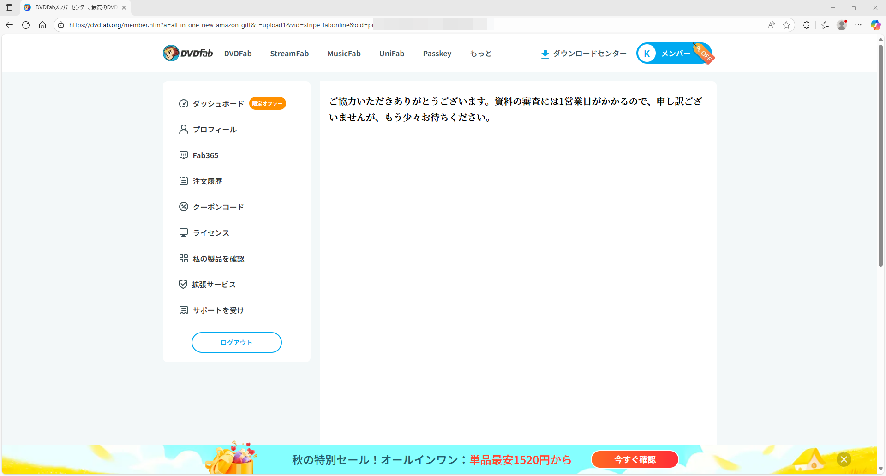The image size is (886, 476).
Task: Click the 私の製品を確認 grid icon
Action: 183,258
